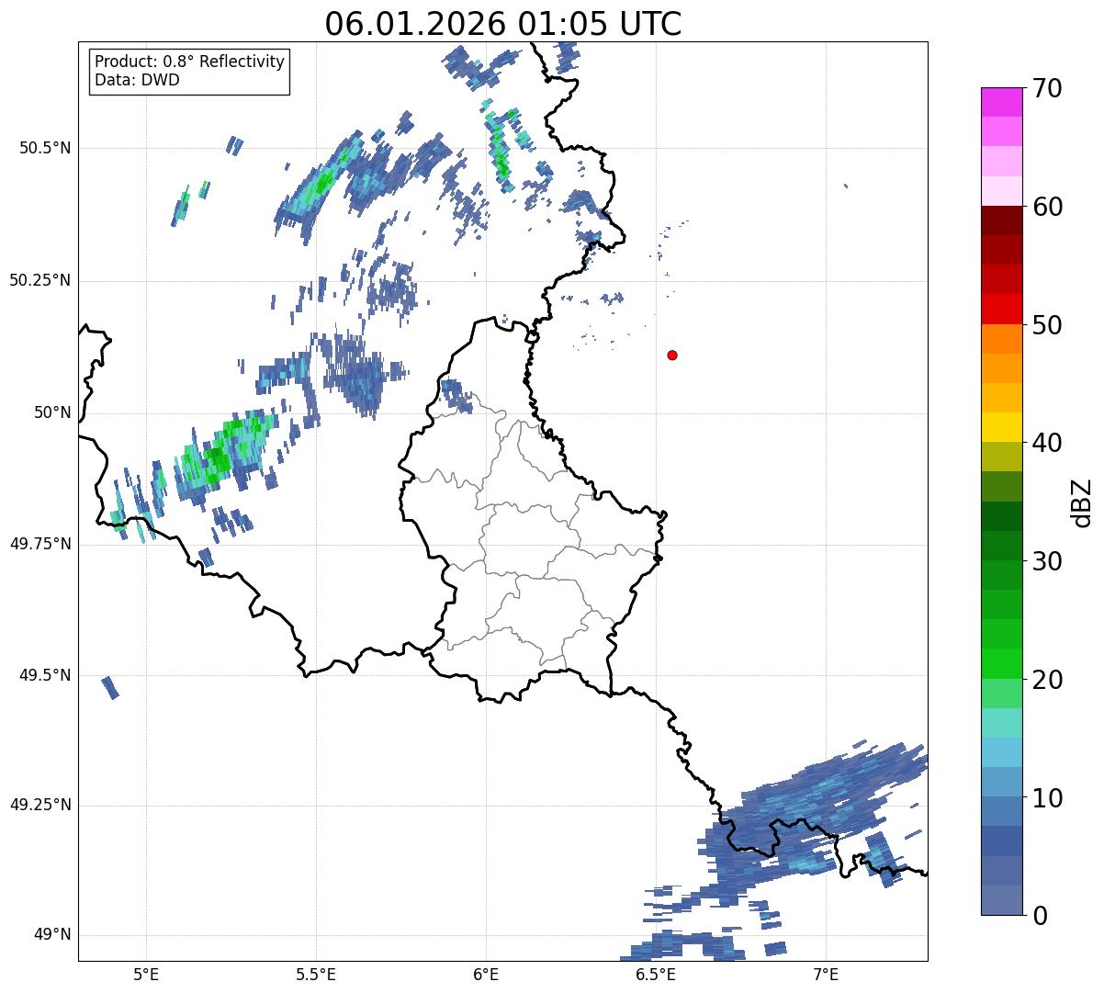Click the grey-blue bottom colorbar segment
Screen dimensions: 1104x993
pos(1001,899)
